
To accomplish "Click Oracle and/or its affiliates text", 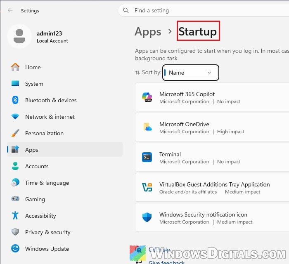I will [188, 192].
